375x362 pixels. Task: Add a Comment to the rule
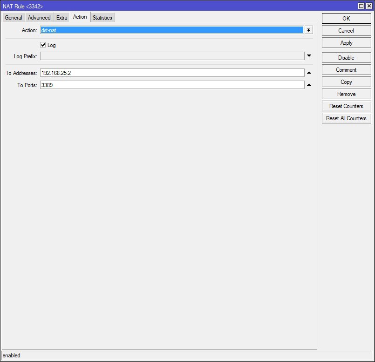coord(346,70)
